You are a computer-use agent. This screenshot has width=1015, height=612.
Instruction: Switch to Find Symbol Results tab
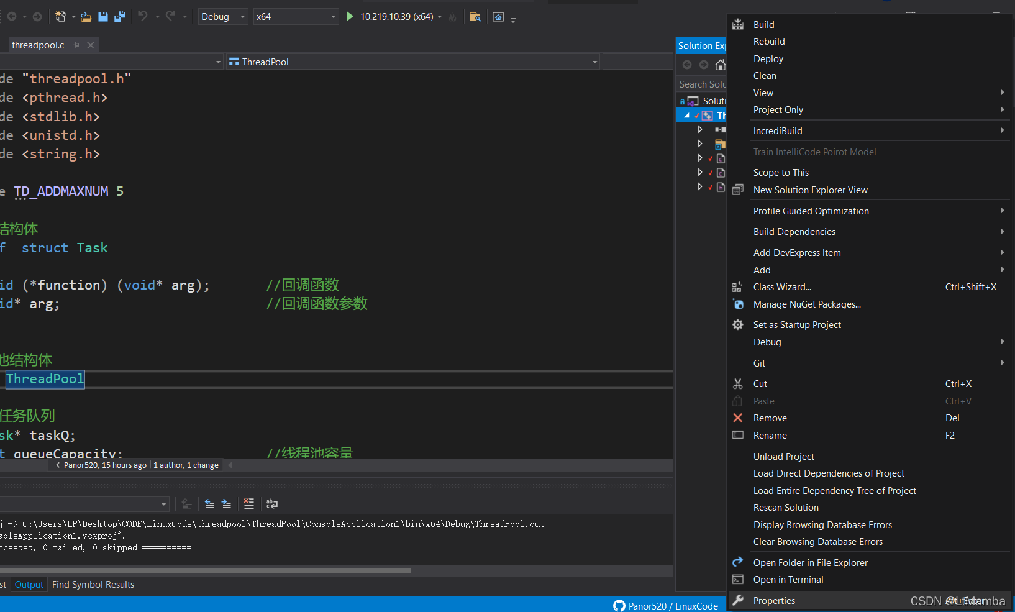coord(93,585)
